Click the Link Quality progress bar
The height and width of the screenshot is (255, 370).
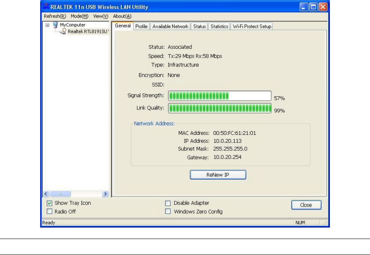(220, 108)
